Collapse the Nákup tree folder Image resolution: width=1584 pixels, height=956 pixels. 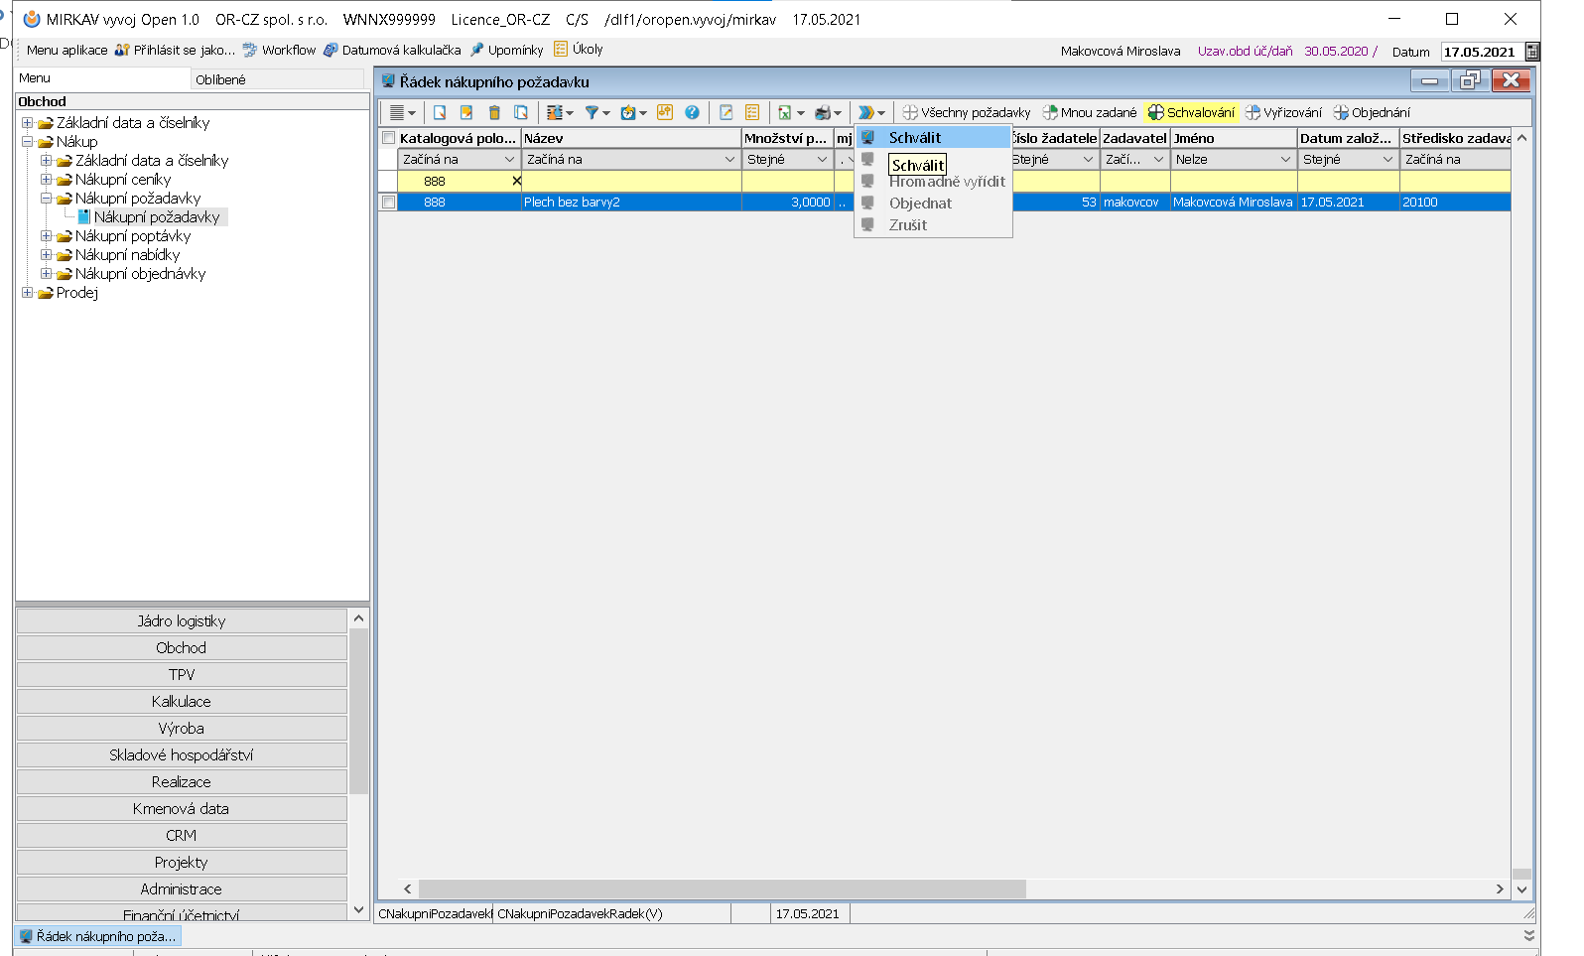point(28,142)
